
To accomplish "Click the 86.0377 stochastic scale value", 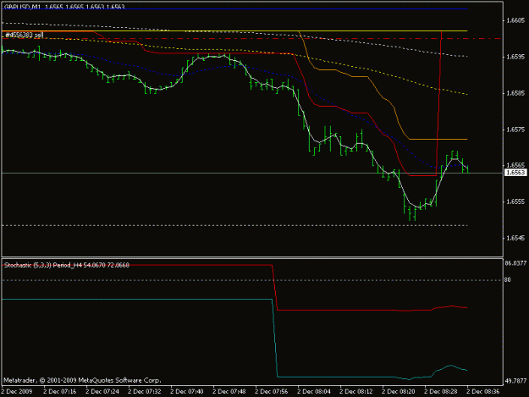I will click(515, 263).
